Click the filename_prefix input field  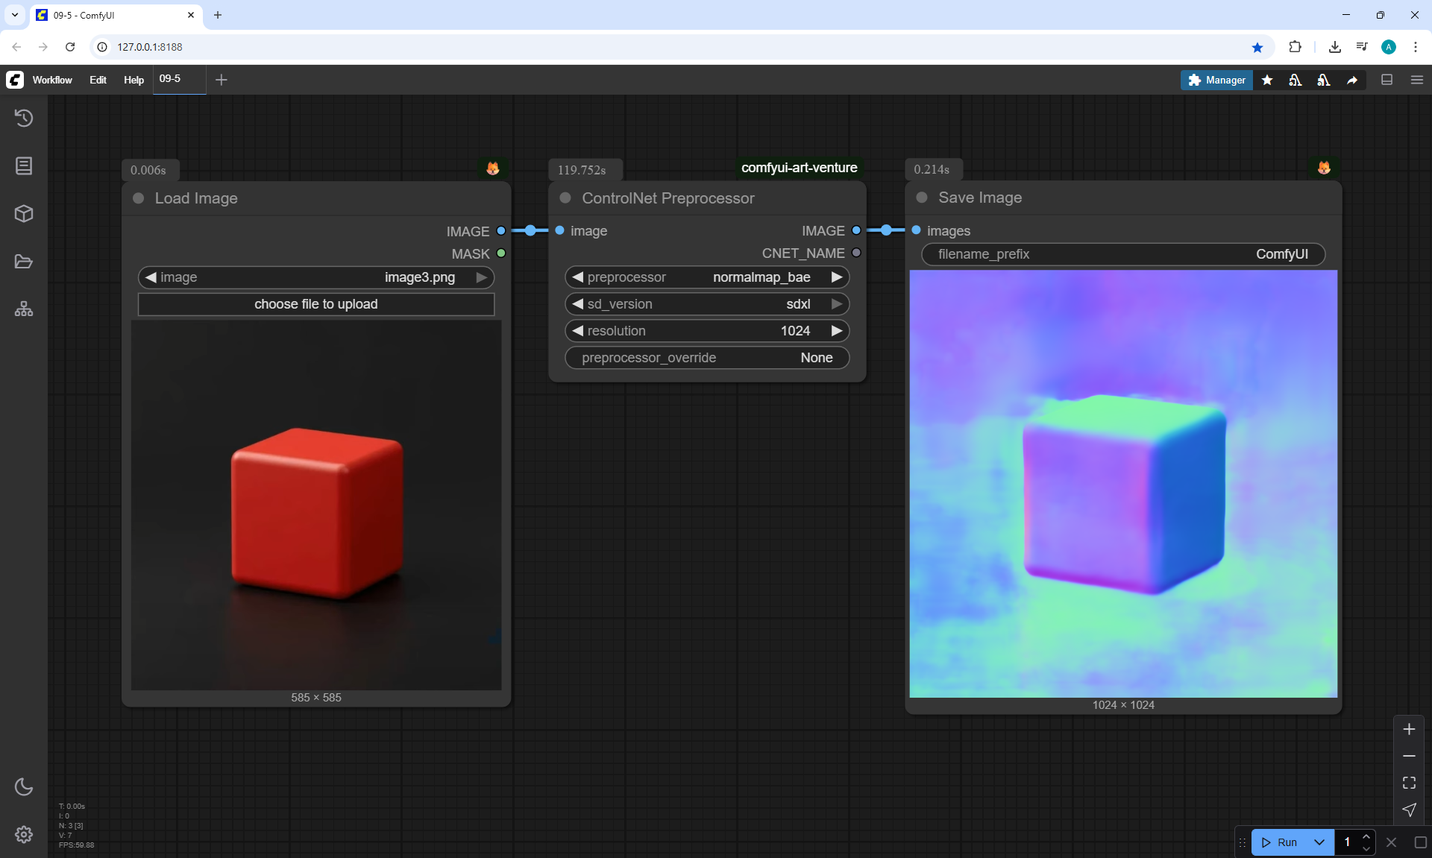[x=1122, y=254]
